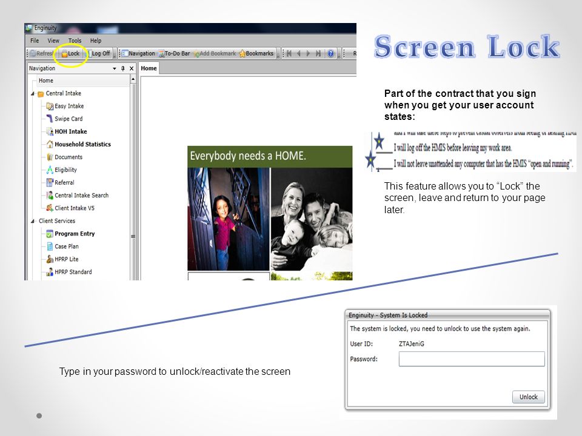This screenshot has width=582, height=436.
Task: Click the Eligibility icon
Action: click(x=50, y=170)
